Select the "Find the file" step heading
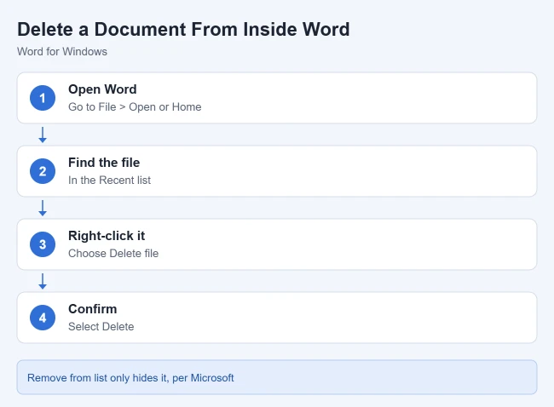The image size is (554, 407). pos(104,163)
